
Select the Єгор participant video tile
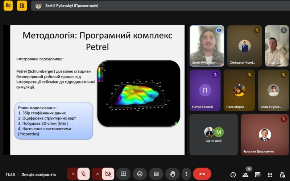tap(277, 46)
